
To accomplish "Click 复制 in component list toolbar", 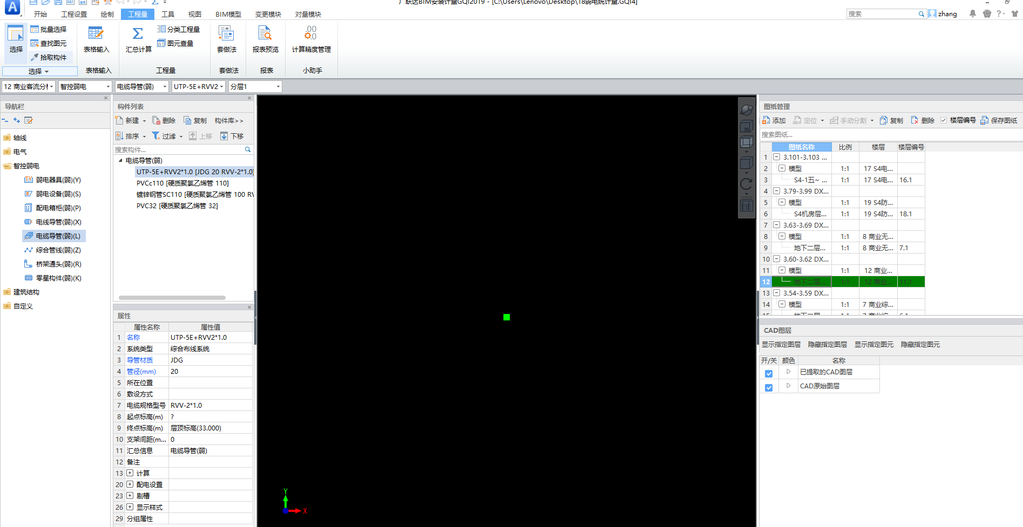I will (195, 120).
